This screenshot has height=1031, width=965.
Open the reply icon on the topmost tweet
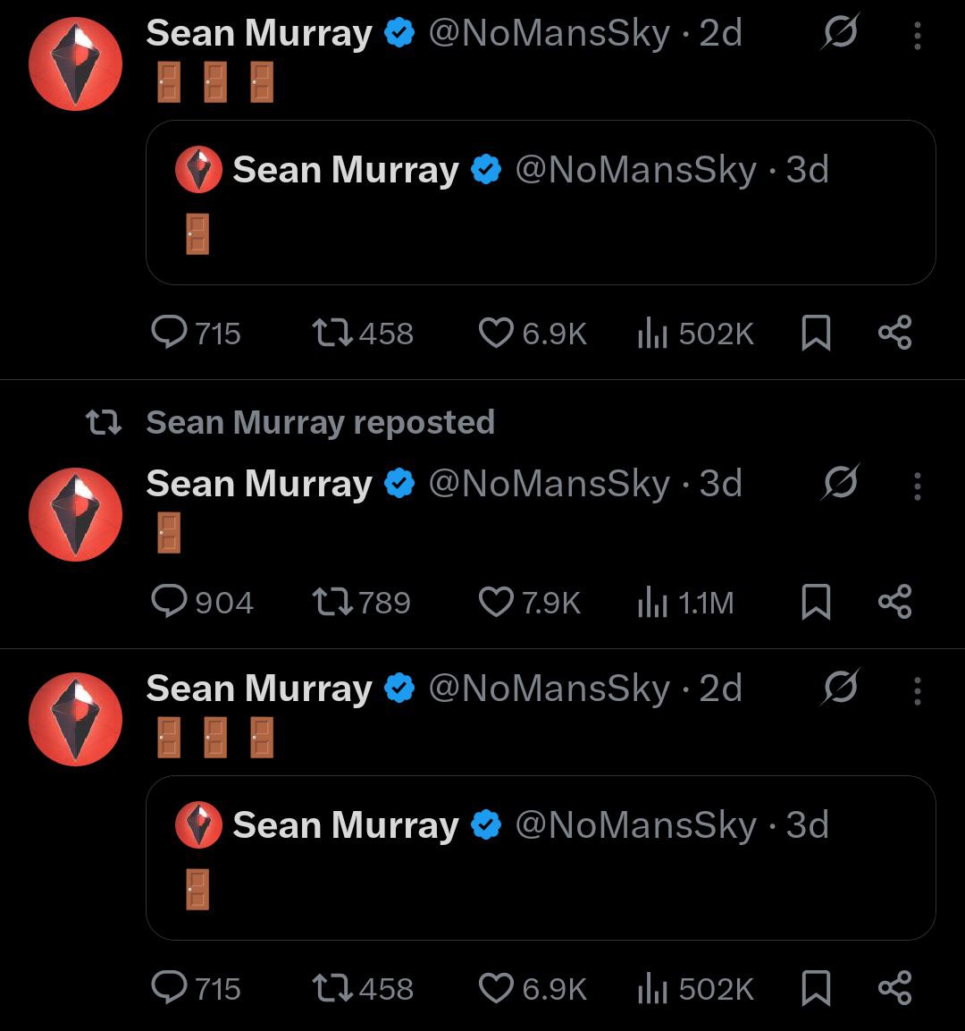[167, 333]
